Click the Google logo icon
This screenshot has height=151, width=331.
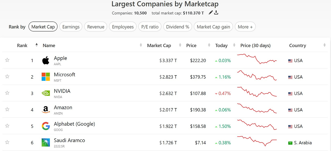[46, 126]
